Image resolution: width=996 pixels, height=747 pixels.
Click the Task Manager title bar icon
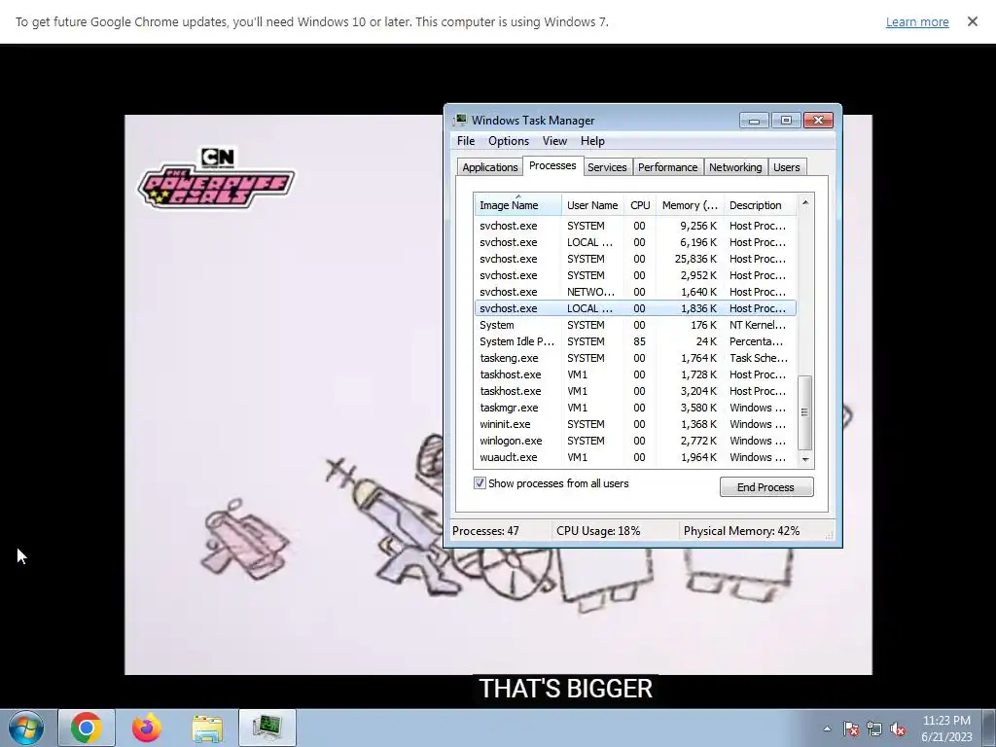pos(460,120)
